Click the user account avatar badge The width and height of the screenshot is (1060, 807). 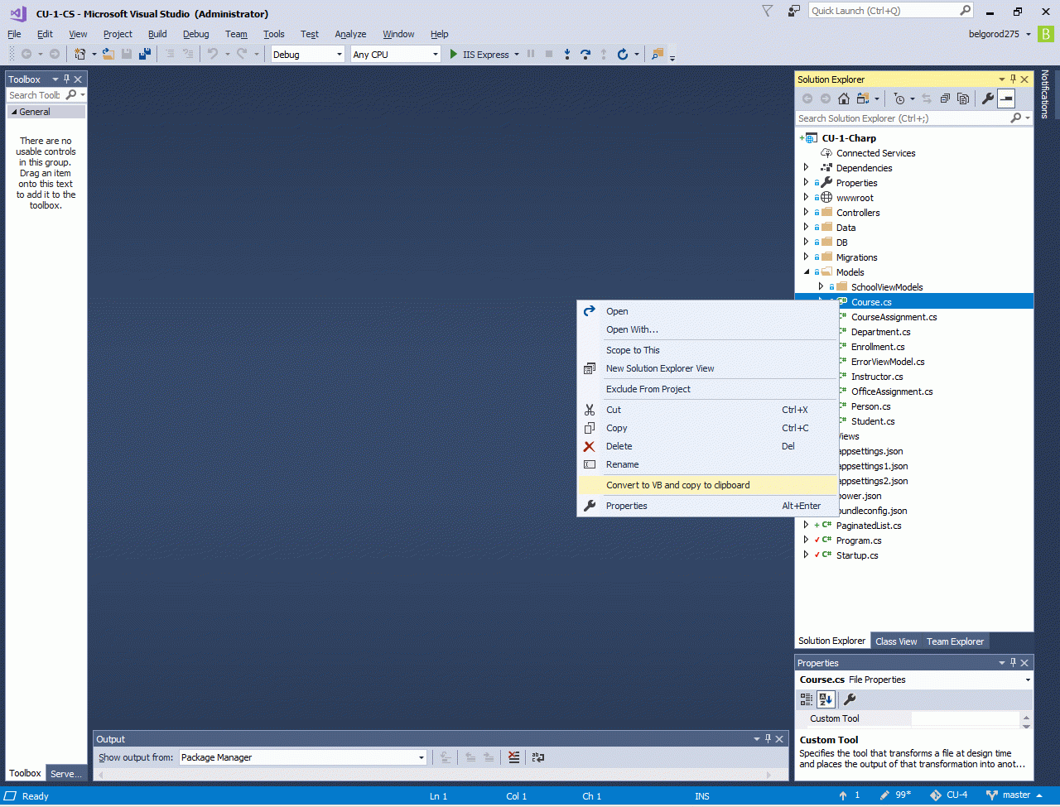point(1047,34)
